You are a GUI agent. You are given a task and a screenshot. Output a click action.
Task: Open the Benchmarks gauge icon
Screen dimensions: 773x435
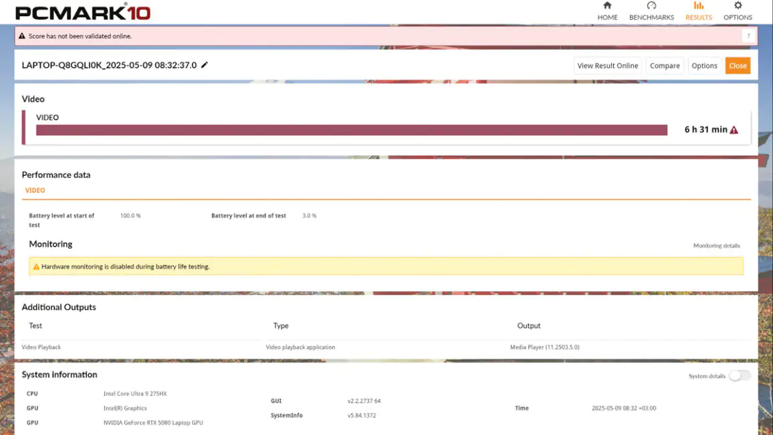pyautogui.click(x=651, y=5)
